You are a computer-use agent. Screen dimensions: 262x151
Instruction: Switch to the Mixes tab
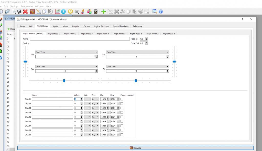point(65,26)
